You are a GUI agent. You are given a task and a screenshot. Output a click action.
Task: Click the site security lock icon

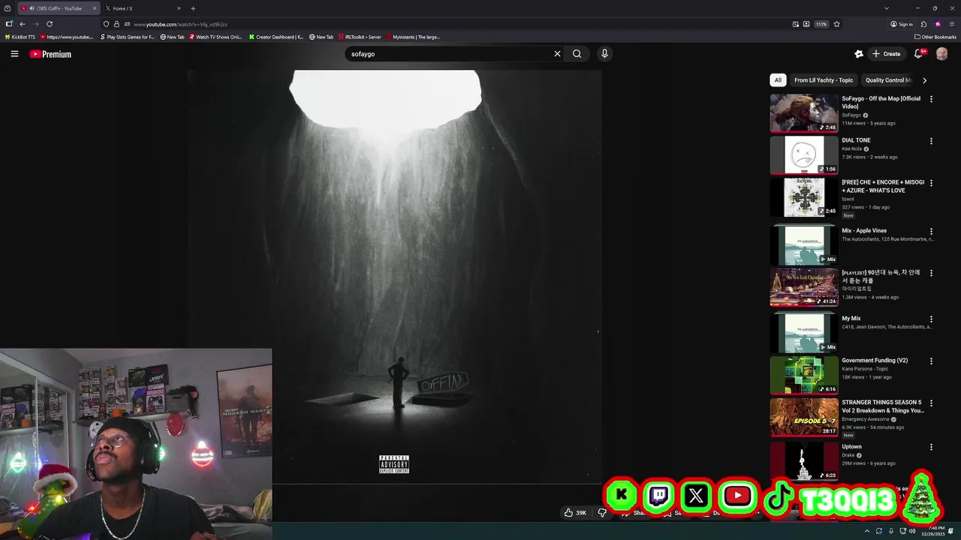coord(116,24)
